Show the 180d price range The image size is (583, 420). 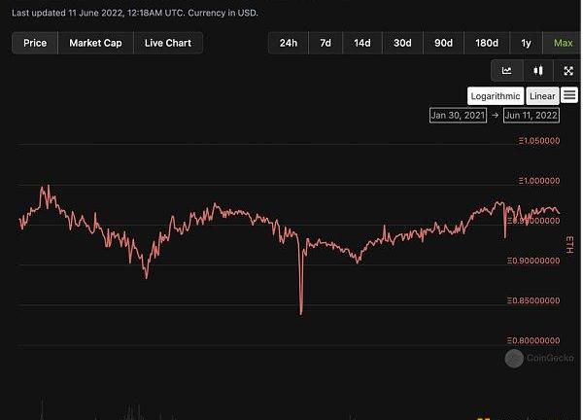tap(486, 43)
